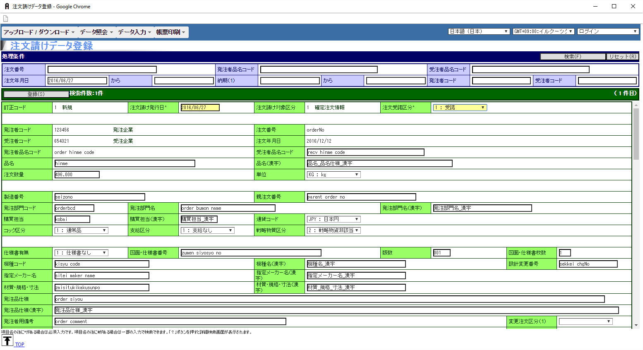
Task: Click 機種コード field kisyu code
Action: [x=102, y=264]
